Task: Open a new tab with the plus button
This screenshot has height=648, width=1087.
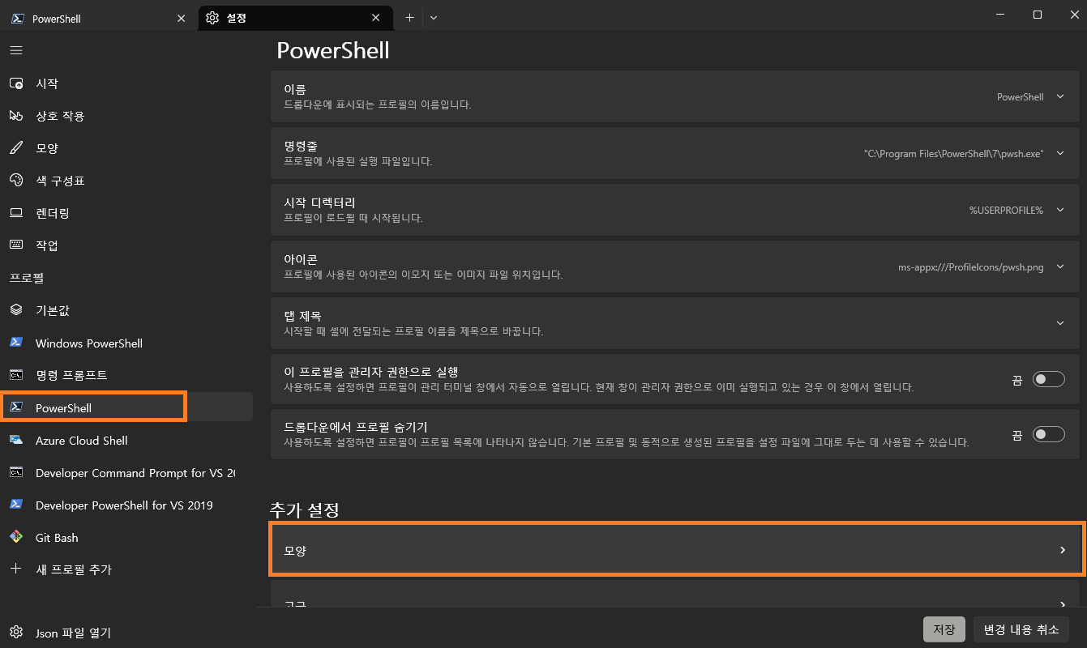Action: [409, 18]
